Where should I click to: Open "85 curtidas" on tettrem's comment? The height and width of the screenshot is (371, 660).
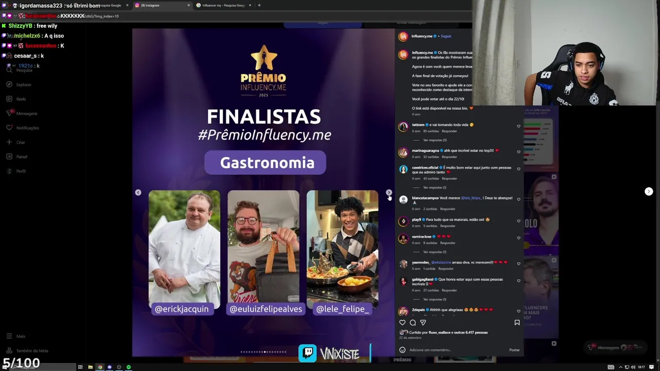[x=431, y=131]
